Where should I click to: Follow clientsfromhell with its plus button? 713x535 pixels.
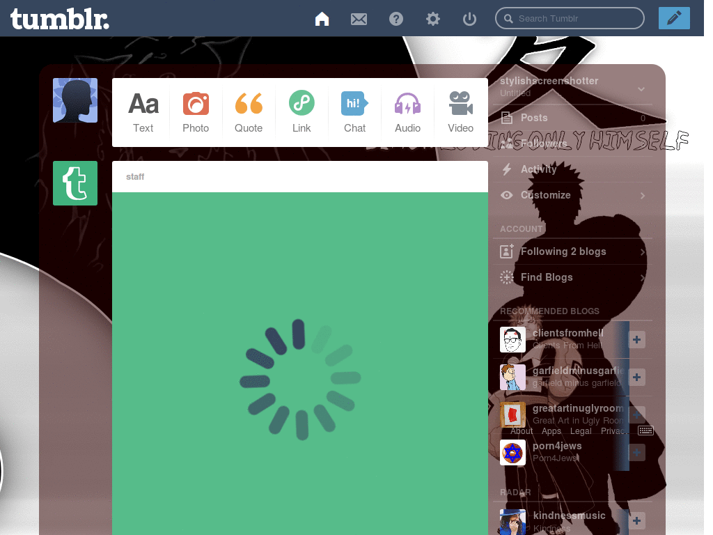click(636, 339)
